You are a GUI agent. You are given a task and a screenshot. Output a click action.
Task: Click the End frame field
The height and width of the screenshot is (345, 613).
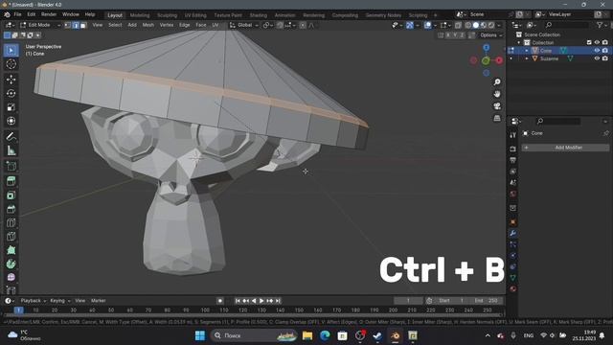[x=486, y=301]
